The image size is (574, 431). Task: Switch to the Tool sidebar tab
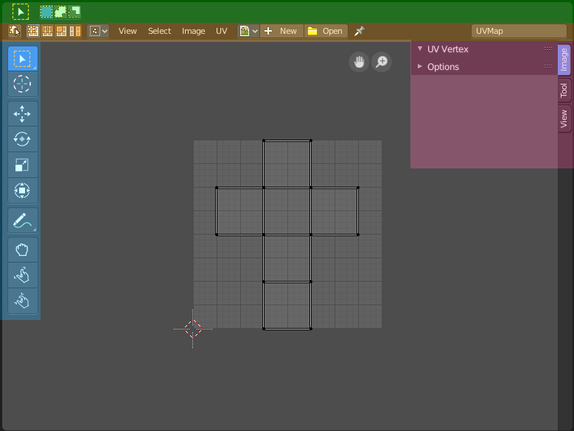(564, 90)
